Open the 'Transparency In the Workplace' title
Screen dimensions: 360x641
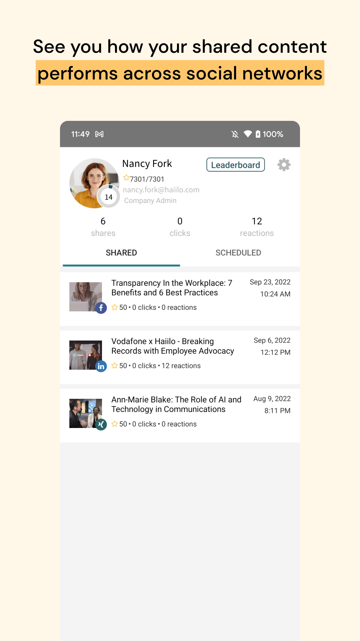point(172,288)
